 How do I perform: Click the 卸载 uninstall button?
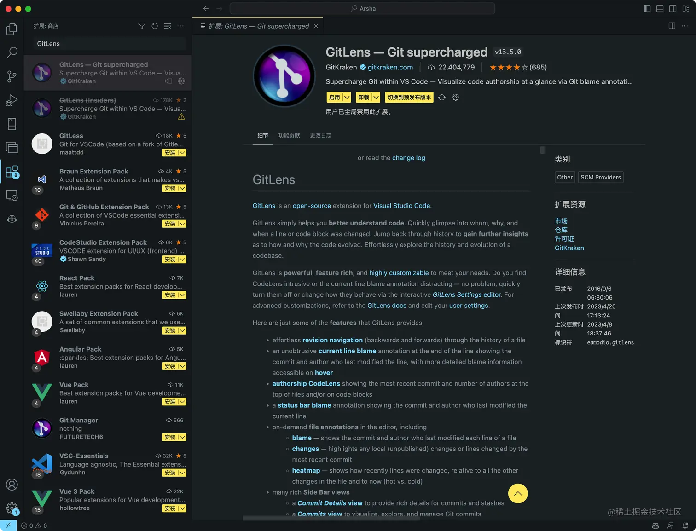pyautogui.click(x=364, y=98)
